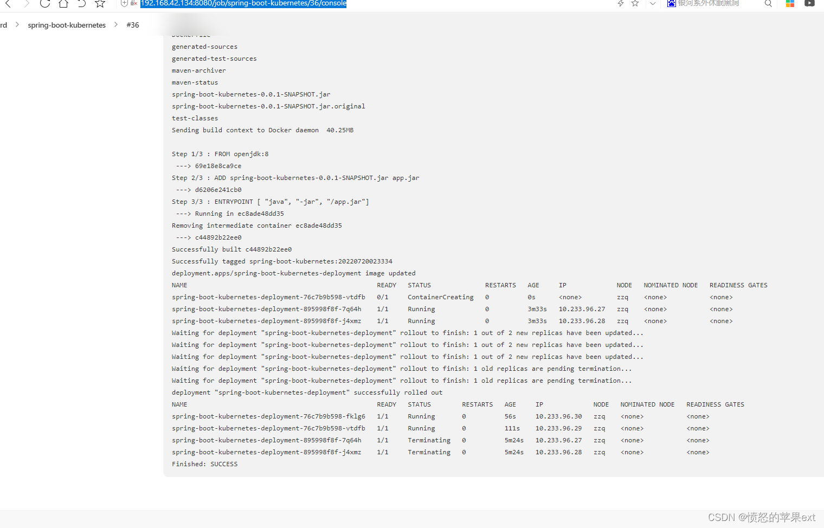824x528 pixels.
Task: Click the highlighted URL in the address bar
Action: [243, 3]
